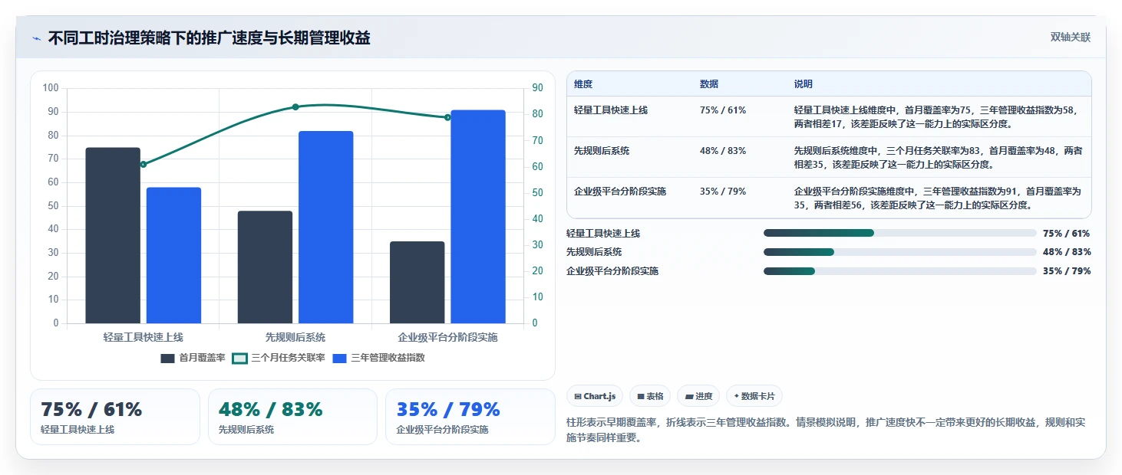
Task: Click the blue bar for 企业级平台分阶段实施
Action: click(x=478, y=217)
